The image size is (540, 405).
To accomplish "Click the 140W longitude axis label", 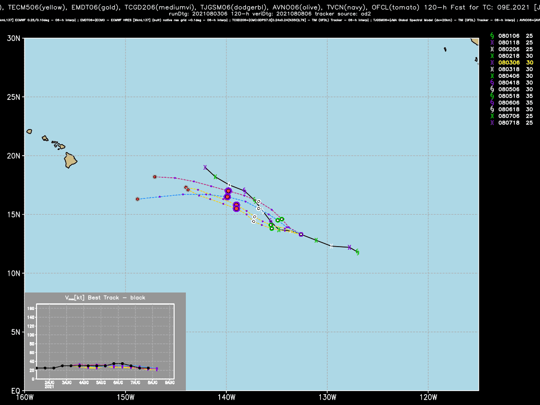I will pyautogui.click(x=226, y=397).
